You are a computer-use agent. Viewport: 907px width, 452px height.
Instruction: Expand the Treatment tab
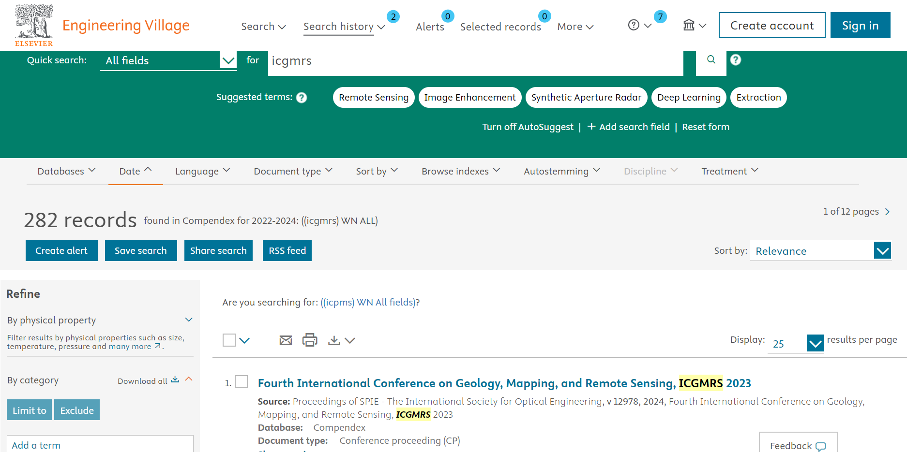pos(729,171)
